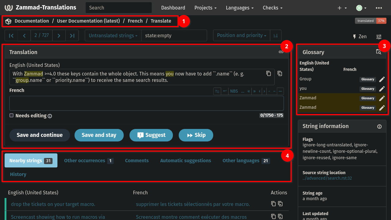Copy 'drop the tickets' row source
This screenshot has height=220, width=391.
[x=273, y=204]
